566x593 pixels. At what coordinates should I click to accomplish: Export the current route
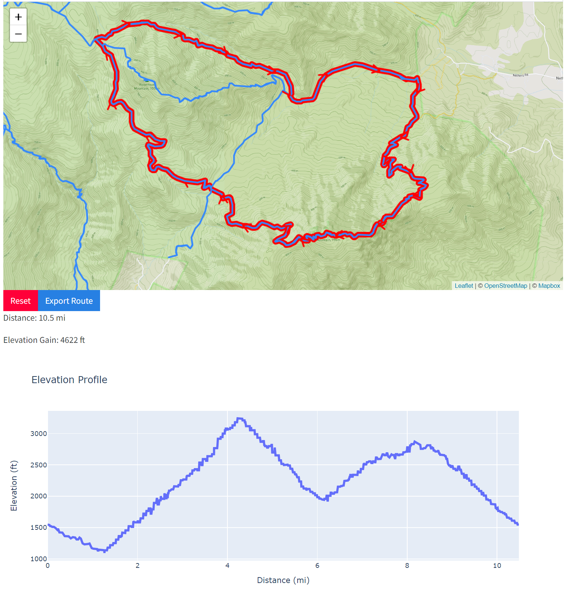(69, 301)
